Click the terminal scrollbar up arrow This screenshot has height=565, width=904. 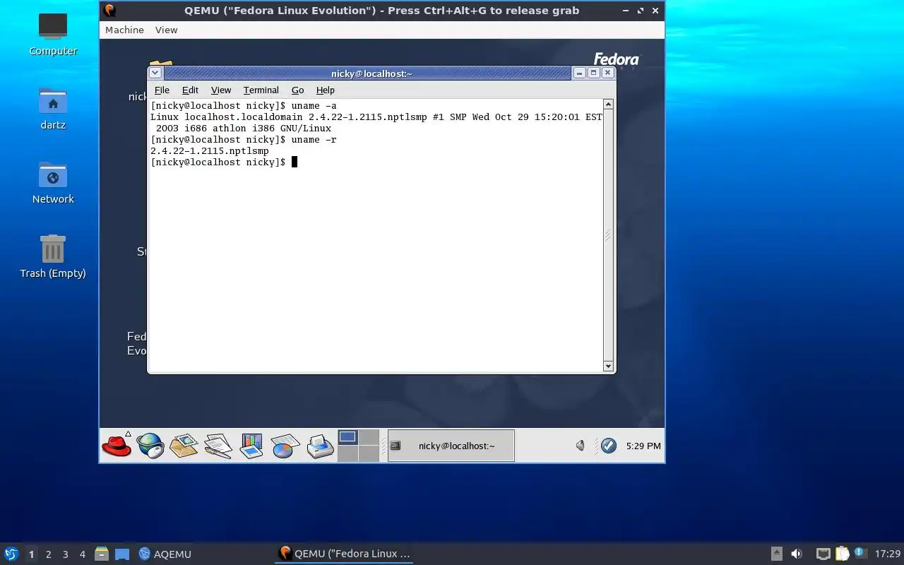click(608, 105)
